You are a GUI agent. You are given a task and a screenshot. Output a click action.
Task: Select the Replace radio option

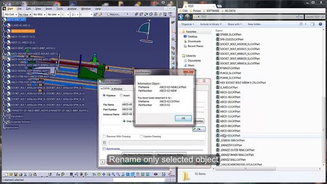(x=109, y=96)
